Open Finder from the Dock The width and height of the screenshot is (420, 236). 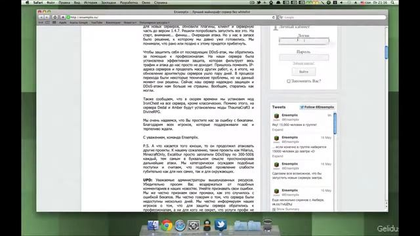(x=153, y=226)
